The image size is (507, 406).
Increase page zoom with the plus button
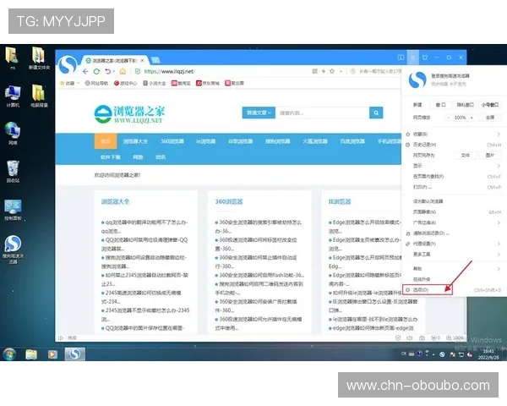[472, 118]
